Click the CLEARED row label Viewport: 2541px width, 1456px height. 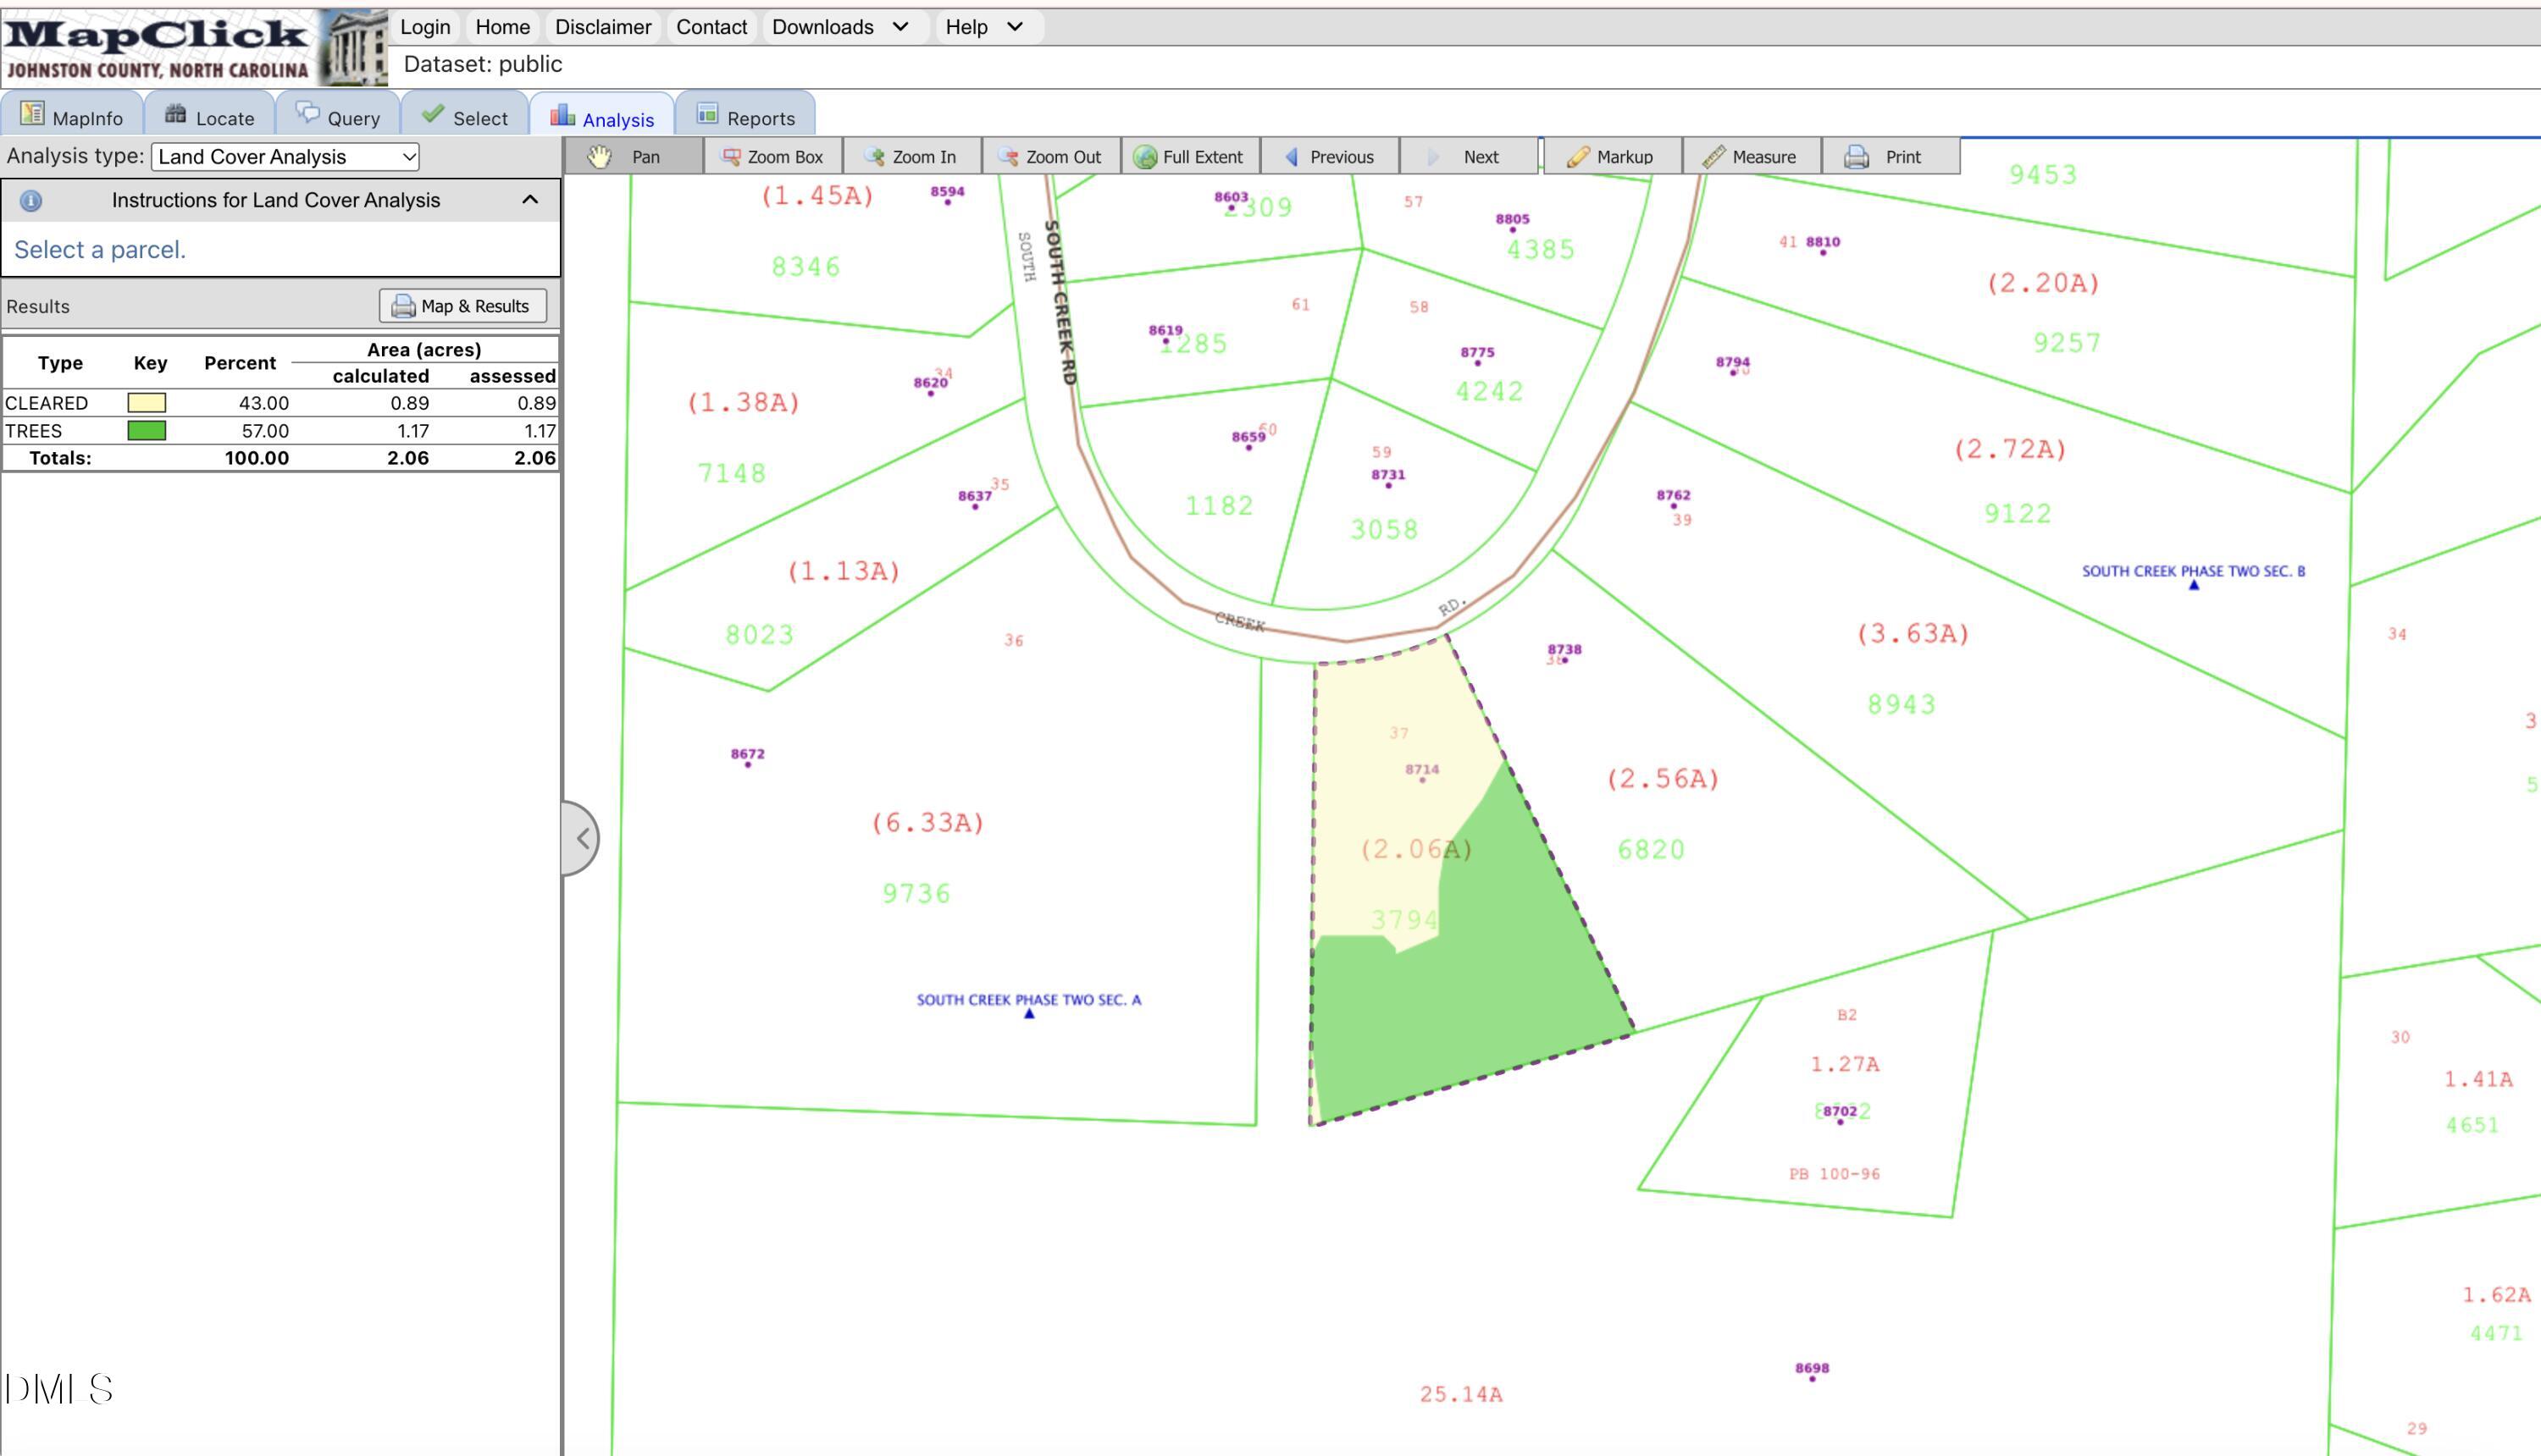coord(47,403)
